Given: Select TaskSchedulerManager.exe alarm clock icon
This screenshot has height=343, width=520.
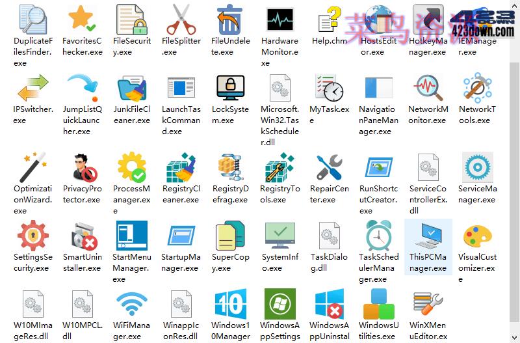Looking at the screenshot, I should click(x=378, y=236).
